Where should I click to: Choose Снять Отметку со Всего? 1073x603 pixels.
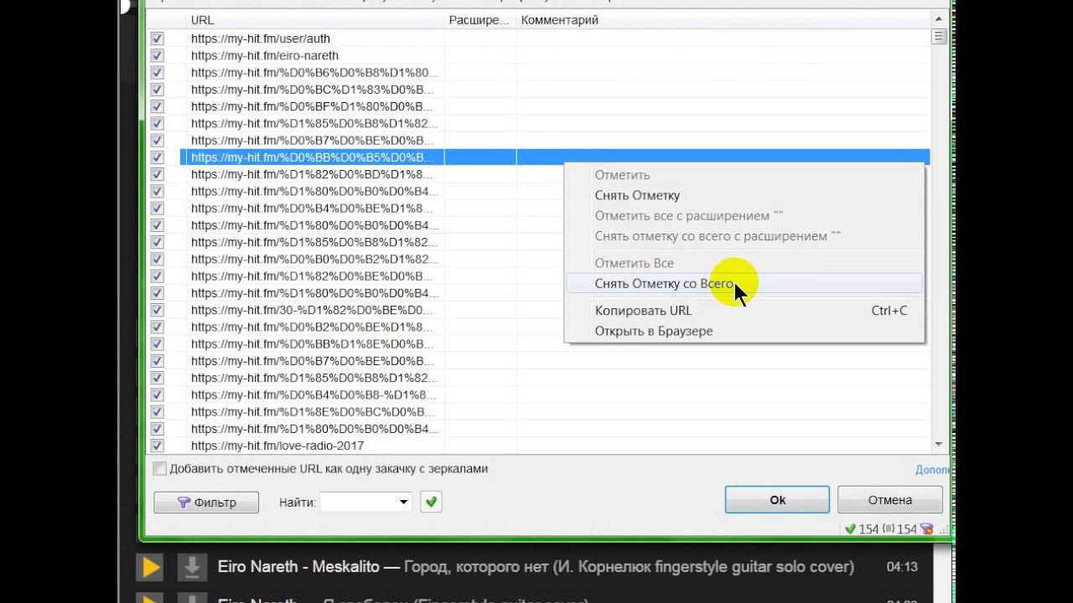744,284
